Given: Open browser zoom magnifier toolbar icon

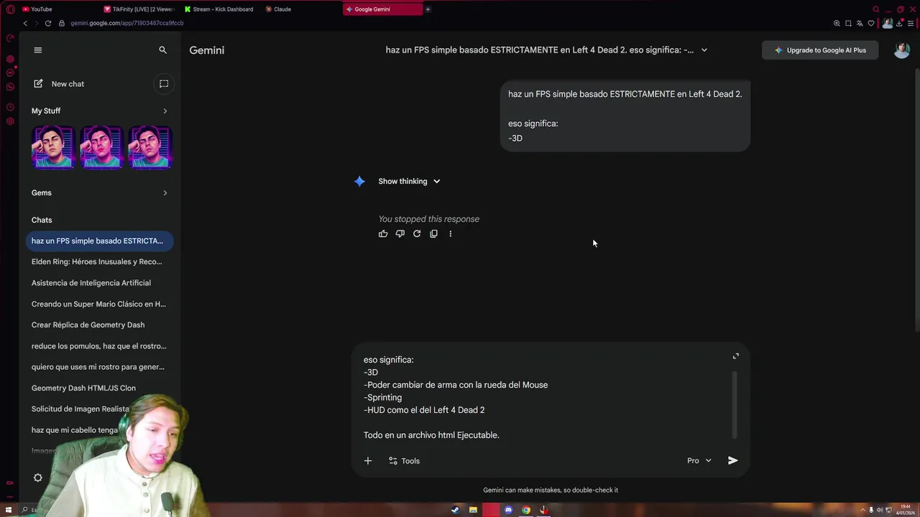Looking at the screenshot, I should pos(837,23).
